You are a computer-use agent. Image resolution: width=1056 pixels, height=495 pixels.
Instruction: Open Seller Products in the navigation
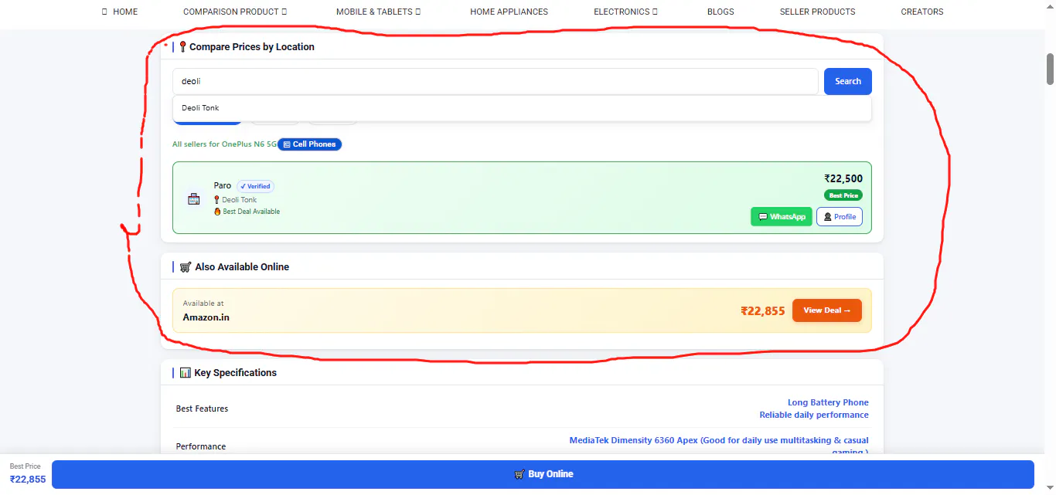tap(817, 12)
